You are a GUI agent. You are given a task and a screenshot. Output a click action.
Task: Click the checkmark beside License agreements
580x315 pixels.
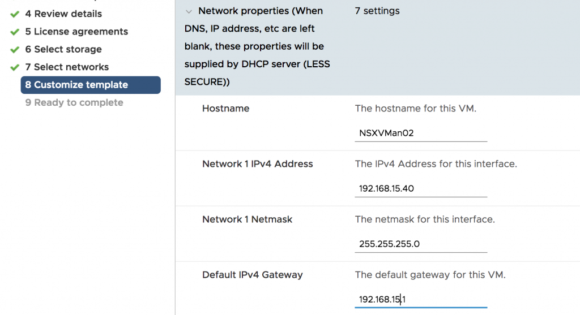15,32
